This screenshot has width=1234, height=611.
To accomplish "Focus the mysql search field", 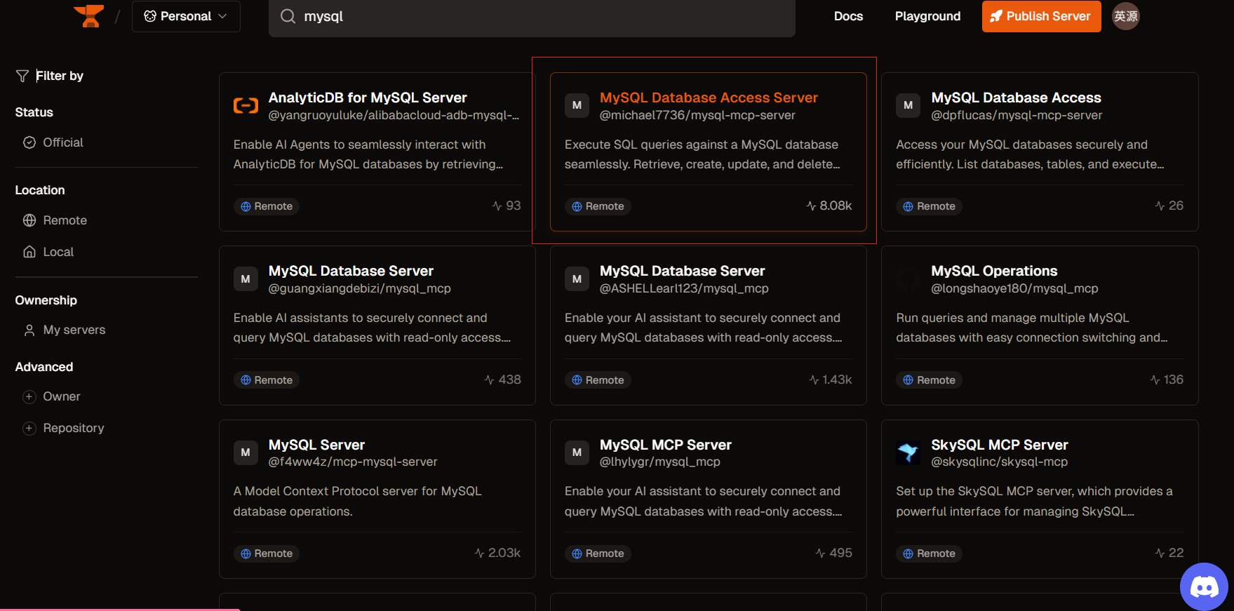I will pos(532,17).
